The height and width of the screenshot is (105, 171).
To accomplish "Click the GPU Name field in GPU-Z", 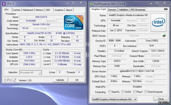I will 128,15.
